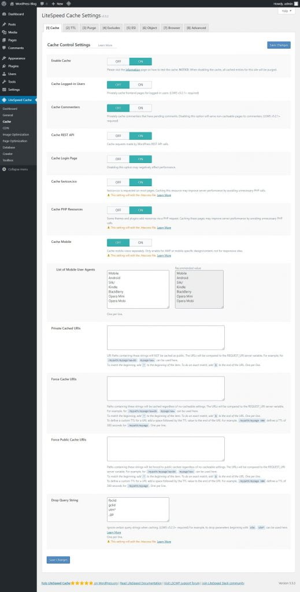Click bottom Save Changes button
This screenshot has height=592, width=300.
tap(58, 560)
